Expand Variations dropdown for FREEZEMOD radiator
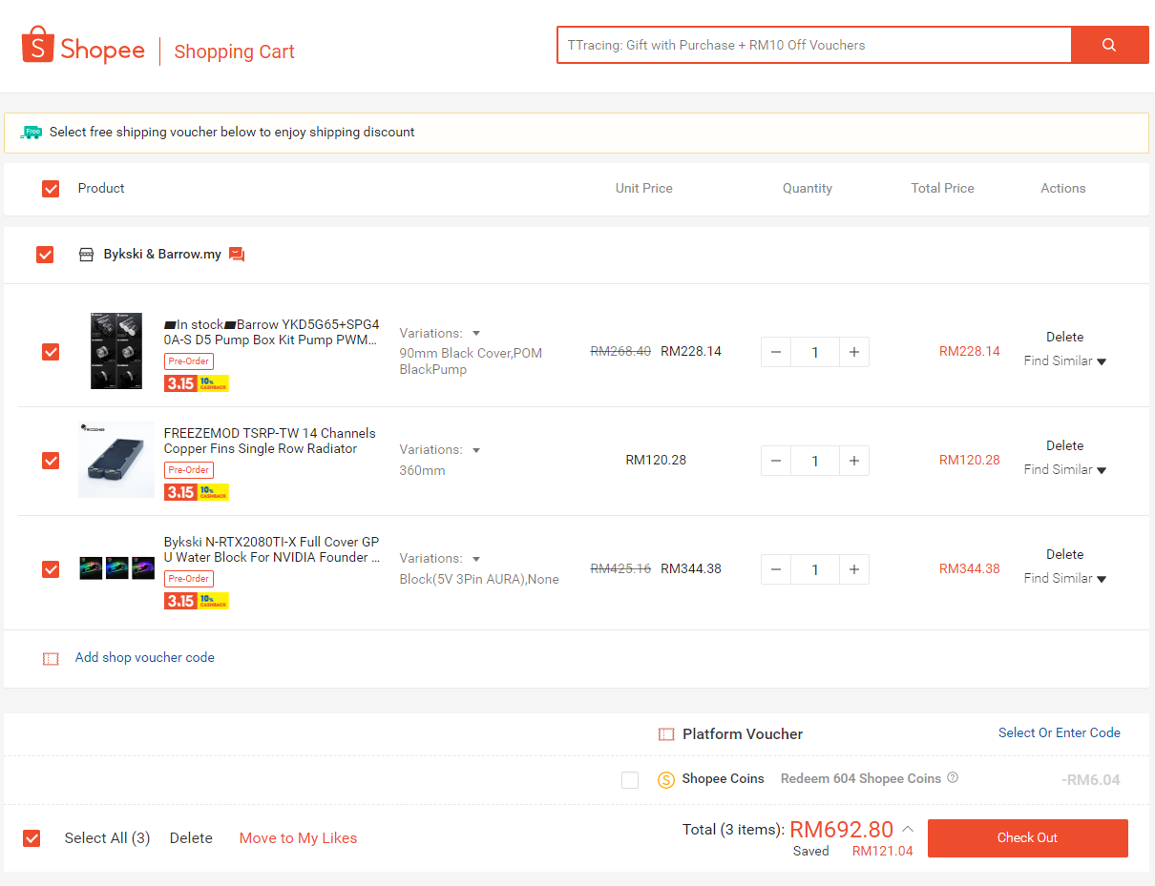This screenshot has width=1155, height=886. coord(476,450)
